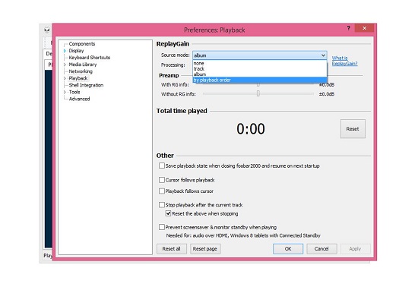Click the ReplayGain section heading

[173, 44]
